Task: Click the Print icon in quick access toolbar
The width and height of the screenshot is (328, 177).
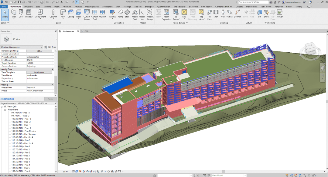Action: click(x=42, y=2)
